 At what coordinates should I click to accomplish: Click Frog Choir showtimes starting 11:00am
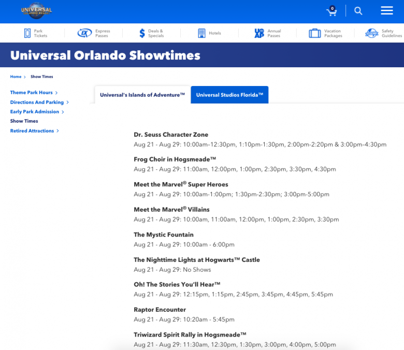pos(235,169)
